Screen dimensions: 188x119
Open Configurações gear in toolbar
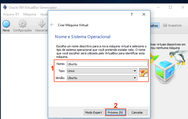(22, 24)
